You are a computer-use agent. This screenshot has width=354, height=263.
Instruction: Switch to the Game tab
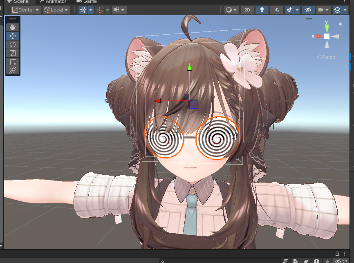pyautogui.click(x=87, y=1)
